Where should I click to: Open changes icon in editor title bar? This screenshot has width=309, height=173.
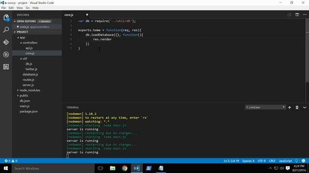[289, 15]
